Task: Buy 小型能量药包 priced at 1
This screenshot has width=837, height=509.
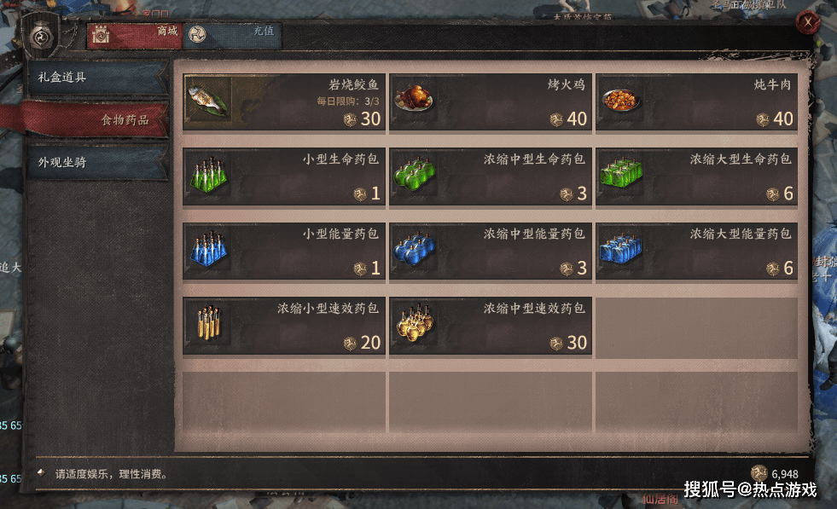Action: (x=284, y=252)
